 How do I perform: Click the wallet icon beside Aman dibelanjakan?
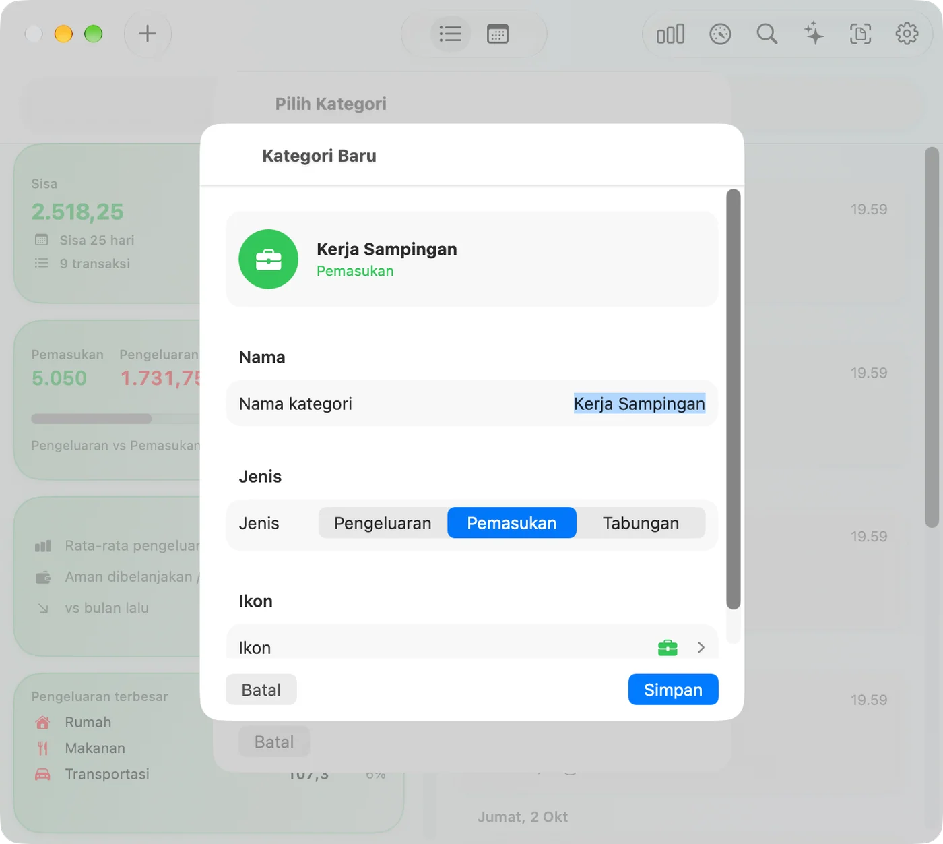click(43, 577)
